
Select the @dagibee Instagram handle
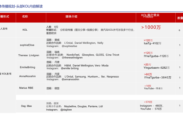tap(66, 110)
